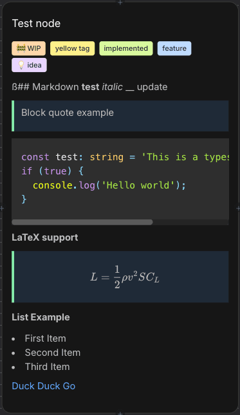Screen dimensions: 240x415
Task: Click the top plus connection handle
Action: [120, 2]
